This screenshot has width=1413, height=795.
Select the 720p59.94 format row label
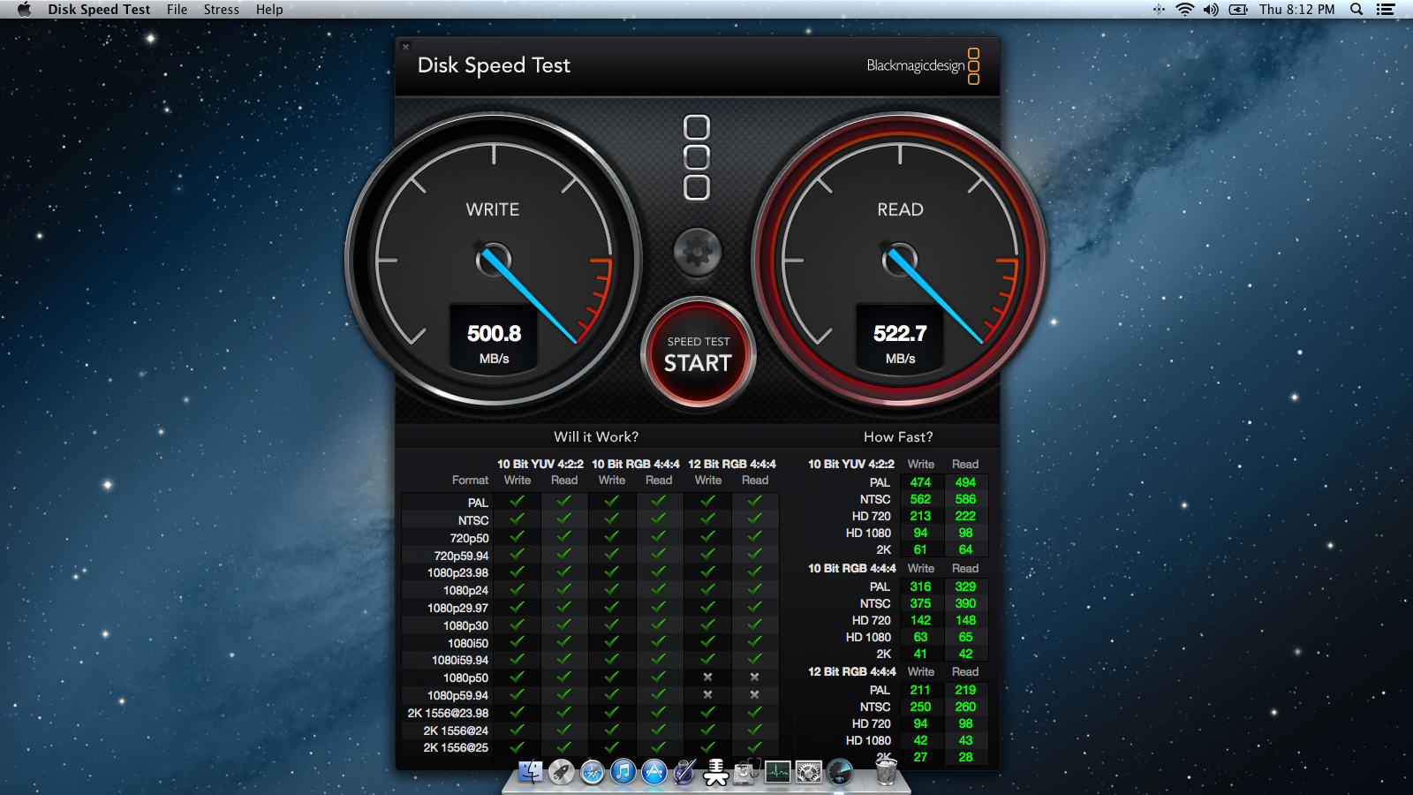tap(461, 556)
